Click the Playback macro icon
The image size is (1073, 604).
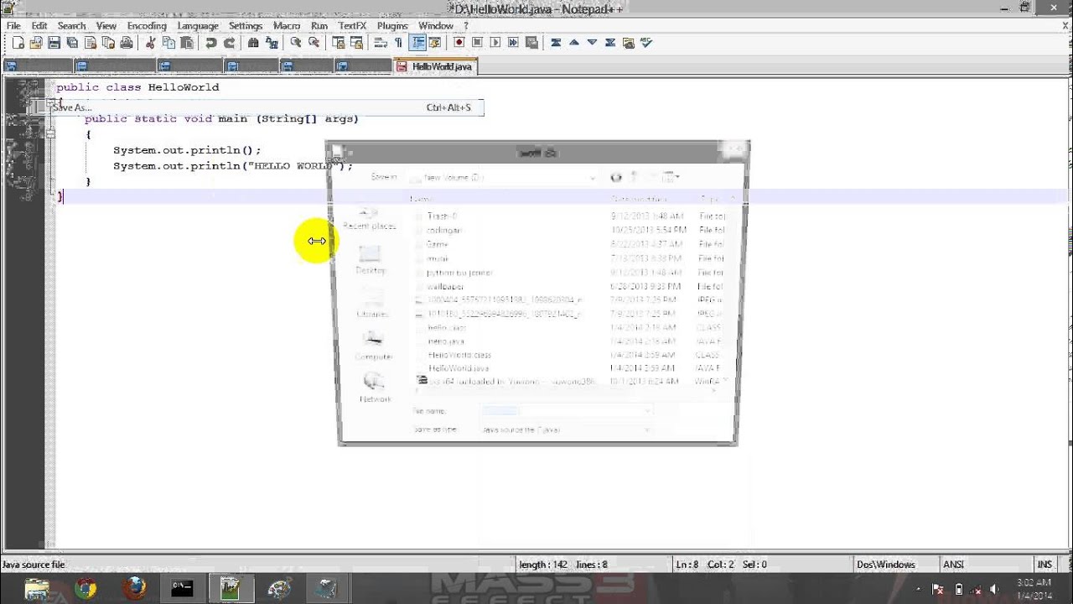[495, 43]
